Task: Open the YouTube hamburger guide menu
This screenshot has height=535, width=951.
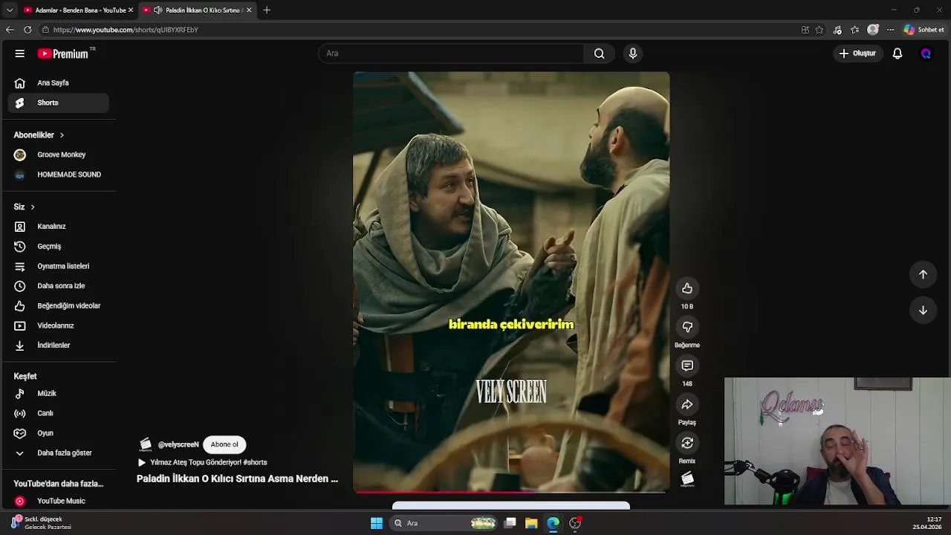Action: pos(20,53)
